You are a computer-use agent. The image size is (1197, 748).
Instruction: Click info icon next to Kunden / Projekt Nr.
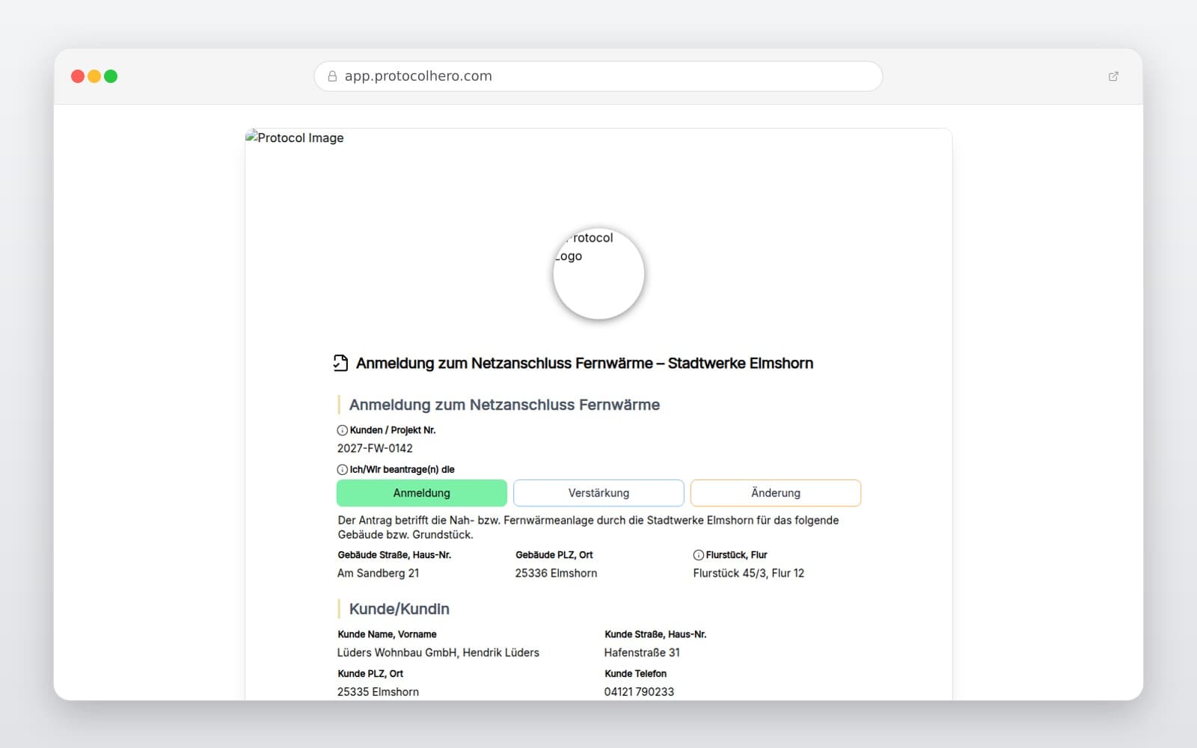343,430
